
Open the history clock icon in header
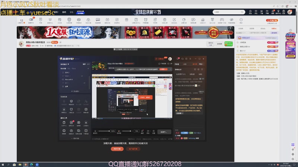tap(250, 12)
